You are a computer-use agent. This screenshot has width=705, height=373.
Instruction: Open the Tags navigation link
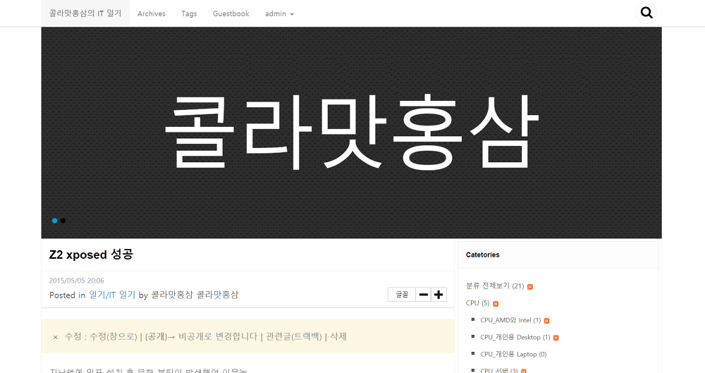(x=189, y=13)
